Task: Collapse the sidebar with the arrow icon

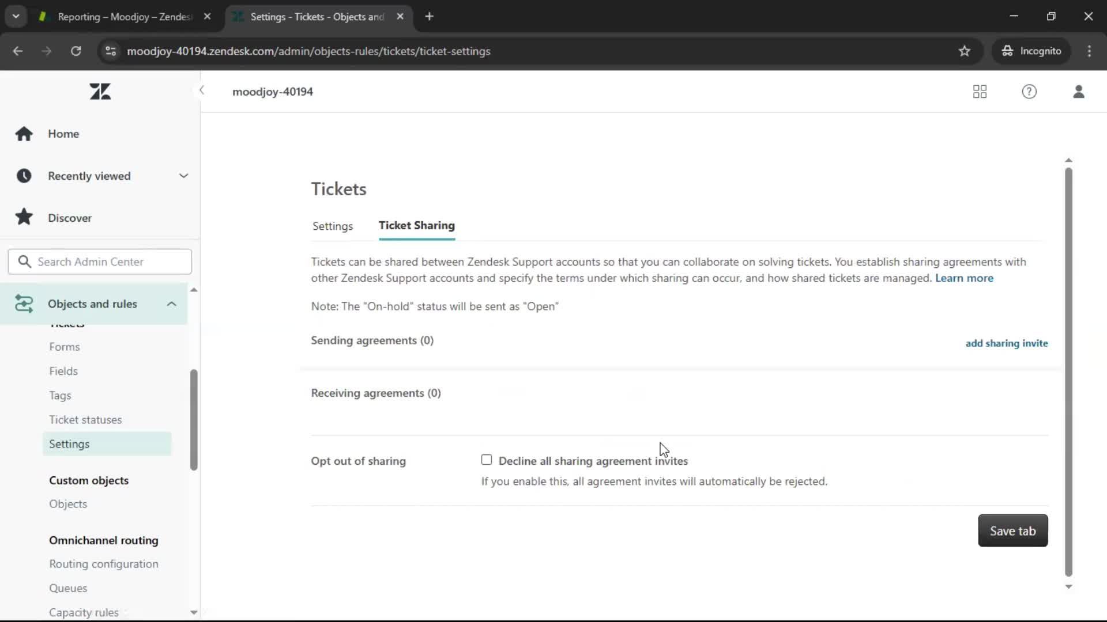Action: [x=202, y=90]
